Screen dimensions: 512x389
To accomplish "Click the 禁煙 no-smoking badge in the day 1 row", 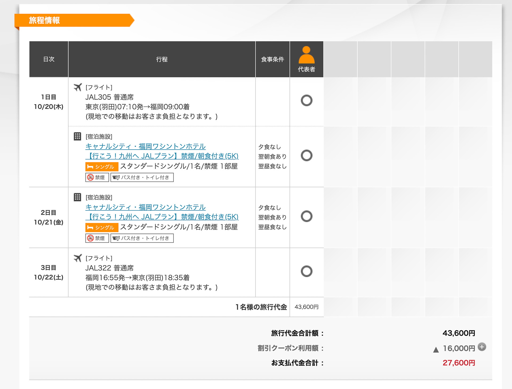I will pyautogui.click(x=97, y=177).
